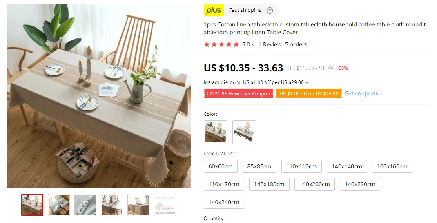Open the Get coupons link
Screen dimensions: 437x223
pos(361,93)
